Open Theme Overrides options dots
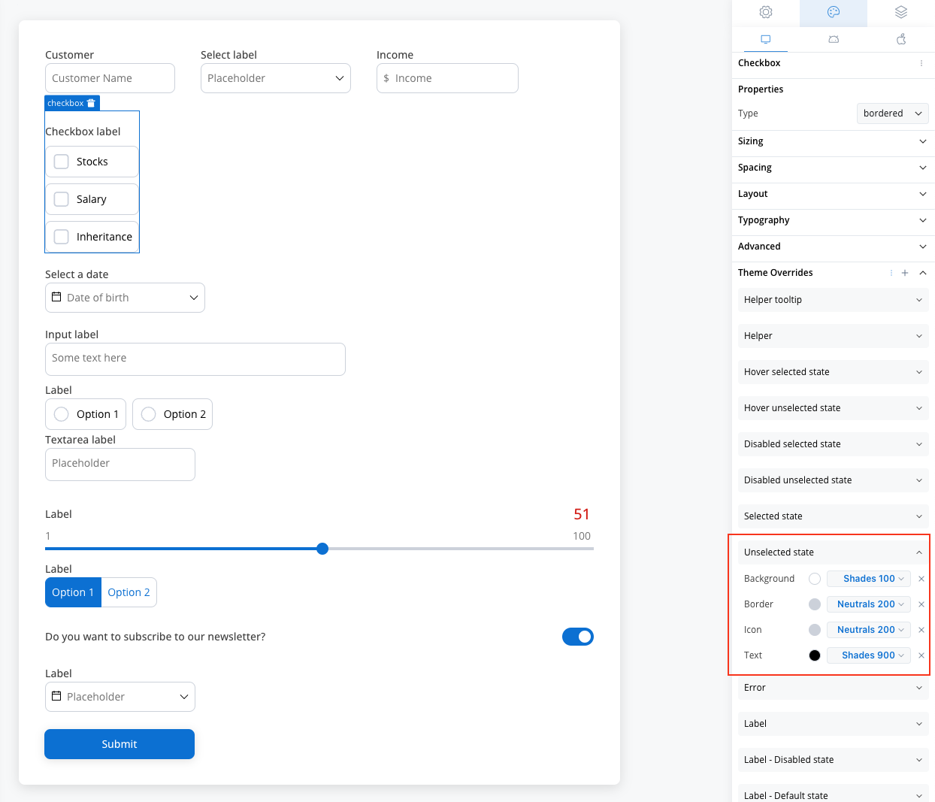This screenshot has width=935, height=802. pos(891,273)
